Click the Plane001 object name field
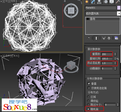This screenshot has height=112, width=121. coord(101,8)
